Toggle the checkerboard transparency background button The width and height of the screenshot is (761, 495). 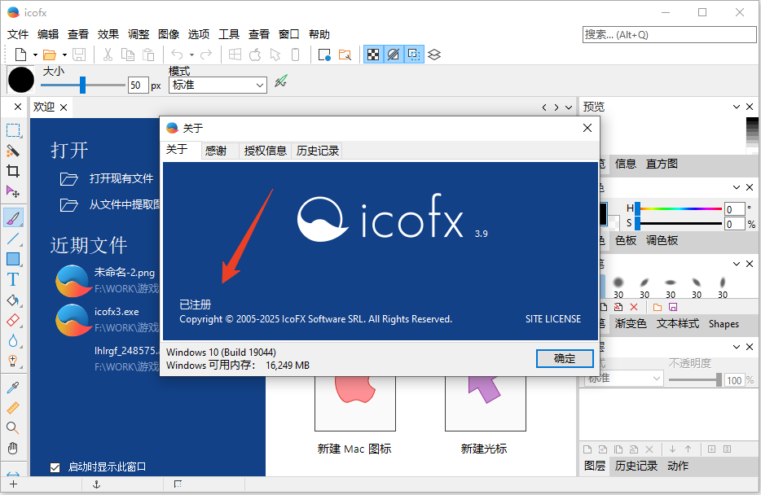(x=372, y=55)
